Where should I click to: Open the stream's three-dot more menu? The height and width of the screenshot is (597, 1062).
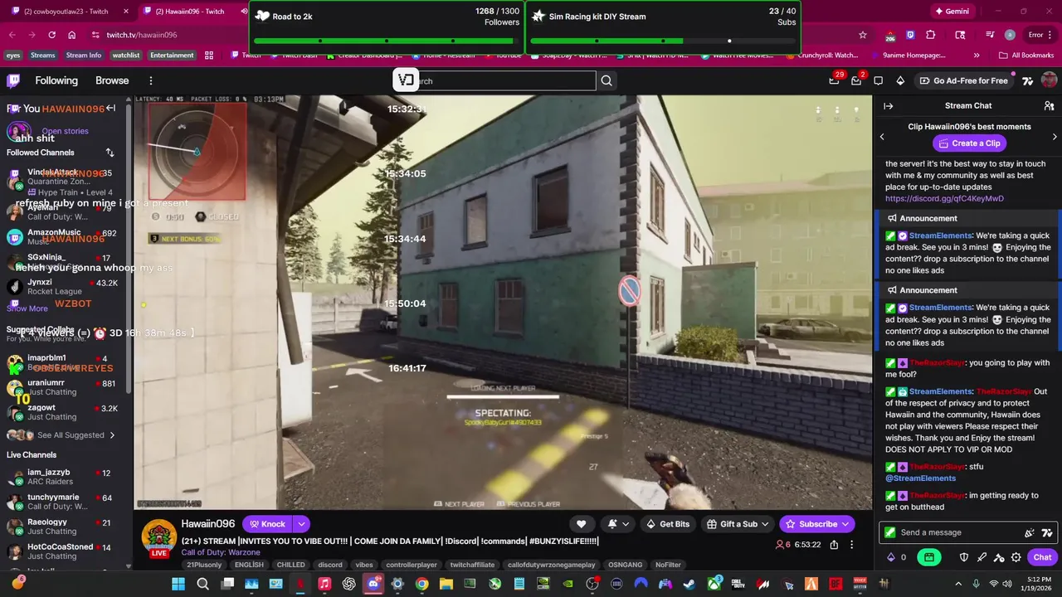click(851, 545)
